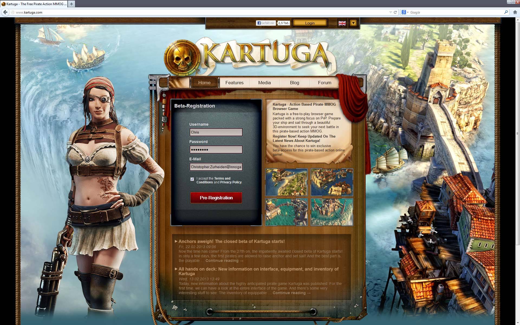
Task: Click the Username input field
Action: pyautogui.click(x=216, y=132)
